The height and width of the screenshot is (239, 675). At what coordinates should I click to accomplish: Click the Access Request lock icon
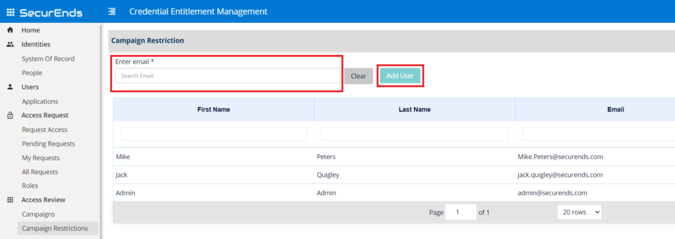pyautogui.click(x=11, y=116)
